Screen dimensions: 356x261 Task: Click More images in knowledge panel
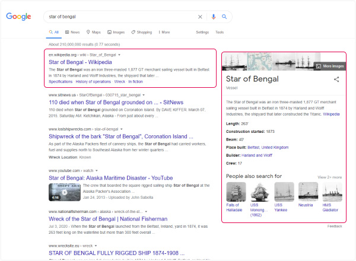[330, 66]
